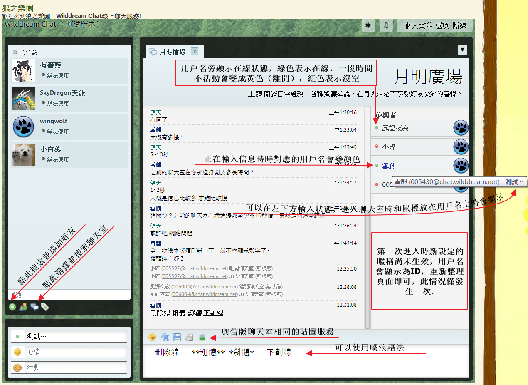Toggle the music note sound button
Image resolution: width=528 pixels, height=385 pixels.
point(386,25)
